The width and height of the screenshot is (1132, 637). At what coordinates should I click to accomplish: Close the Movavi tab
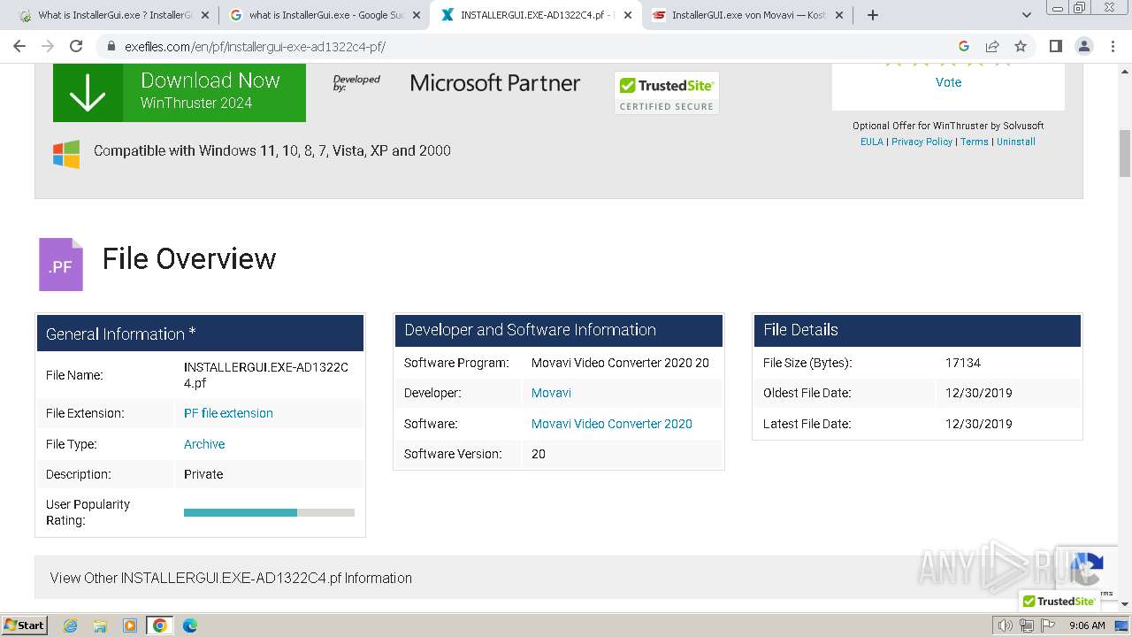click(x=838, y=15)
